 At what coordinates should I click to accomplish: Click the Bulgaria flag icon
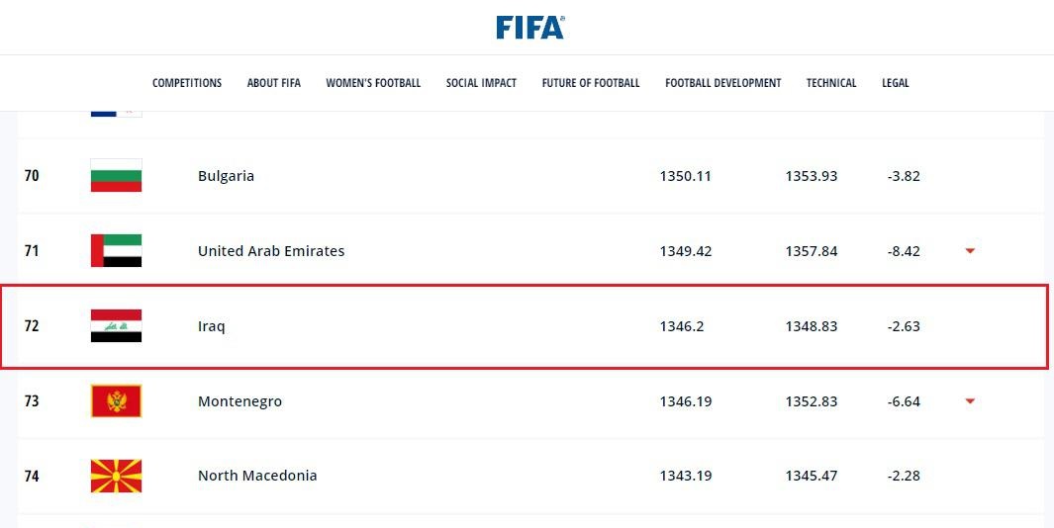117,175
